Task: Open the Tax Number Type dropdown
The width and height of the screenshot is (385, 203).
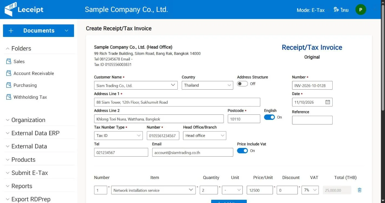Action: click(118, 136)
